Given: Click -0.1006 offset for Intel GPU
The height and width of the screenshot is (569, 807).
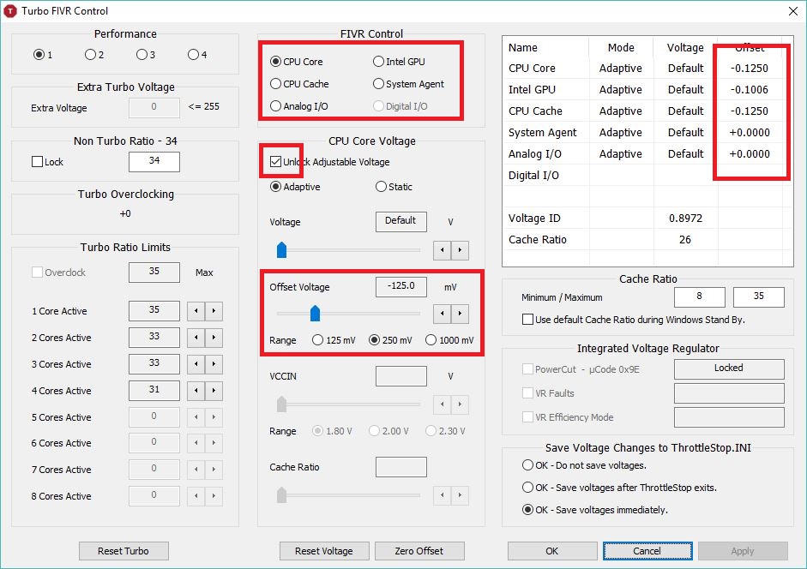Looking at the screenshot, I should click(x=750, y=89).
